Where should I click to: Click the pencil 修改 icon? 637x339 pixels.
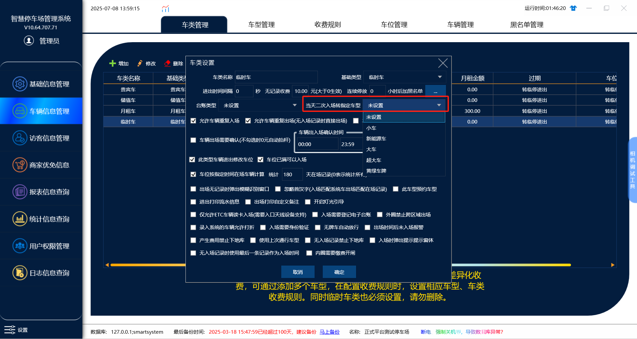tap(140, 63)
